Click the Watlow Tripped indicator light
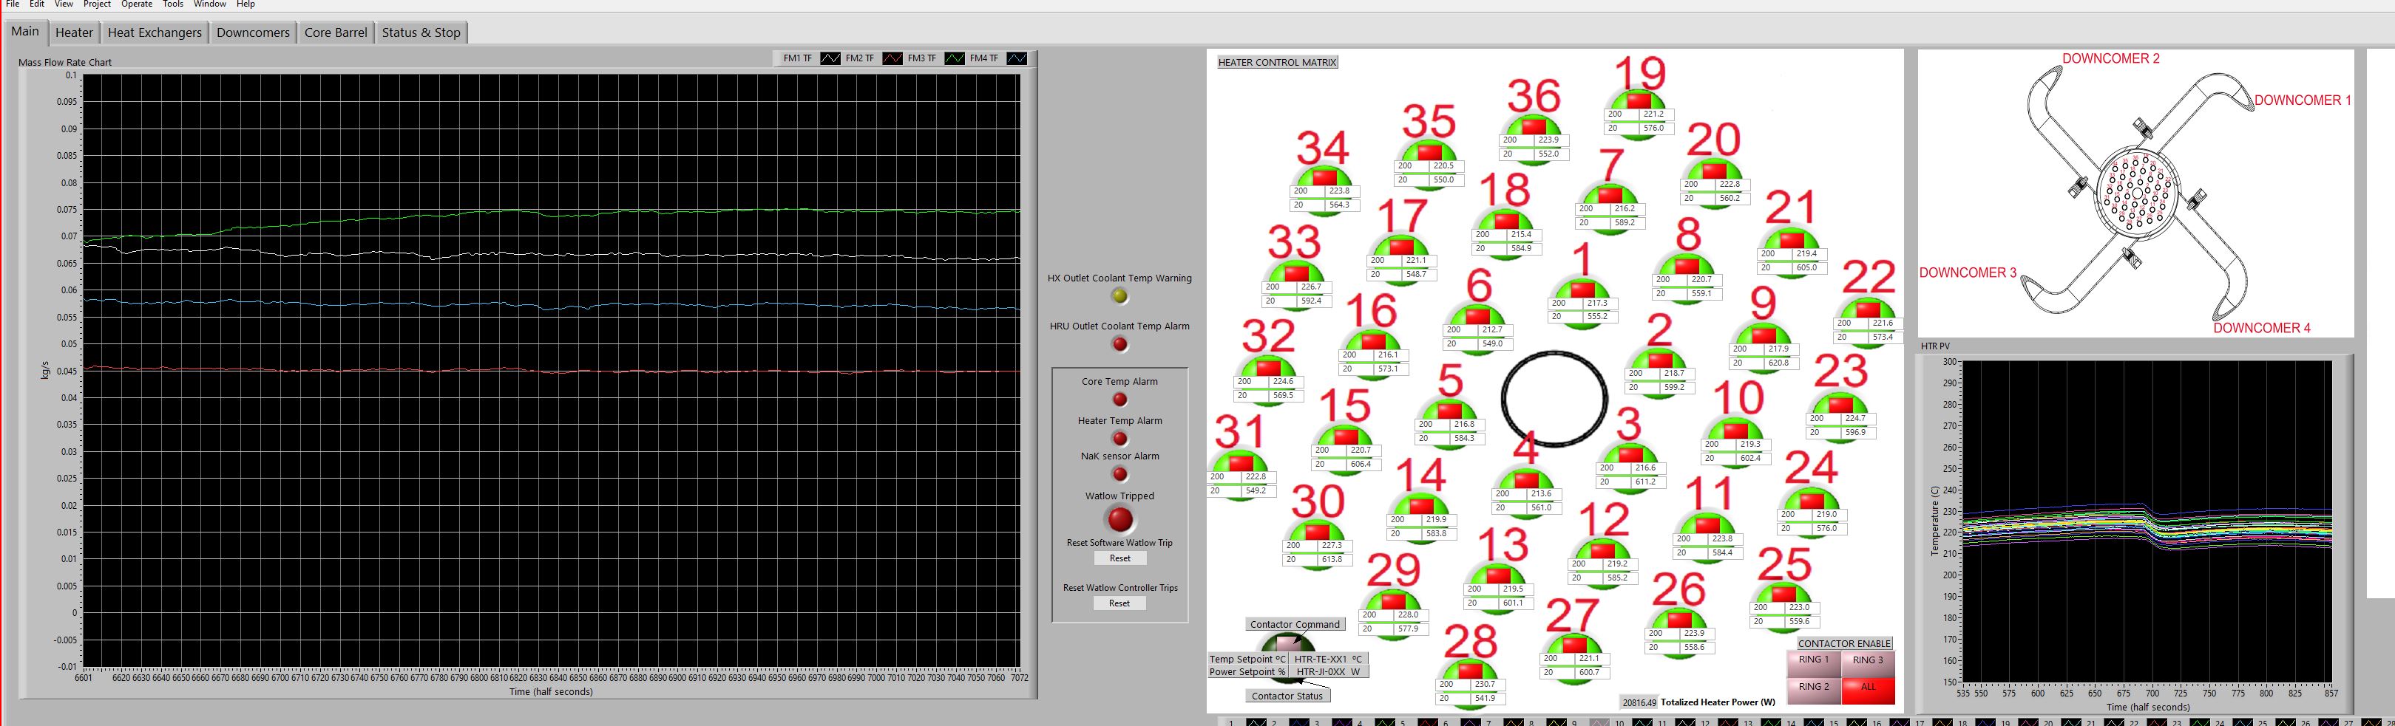The width and height of the screenshot is (2395, 726). tap(1119, 519)
